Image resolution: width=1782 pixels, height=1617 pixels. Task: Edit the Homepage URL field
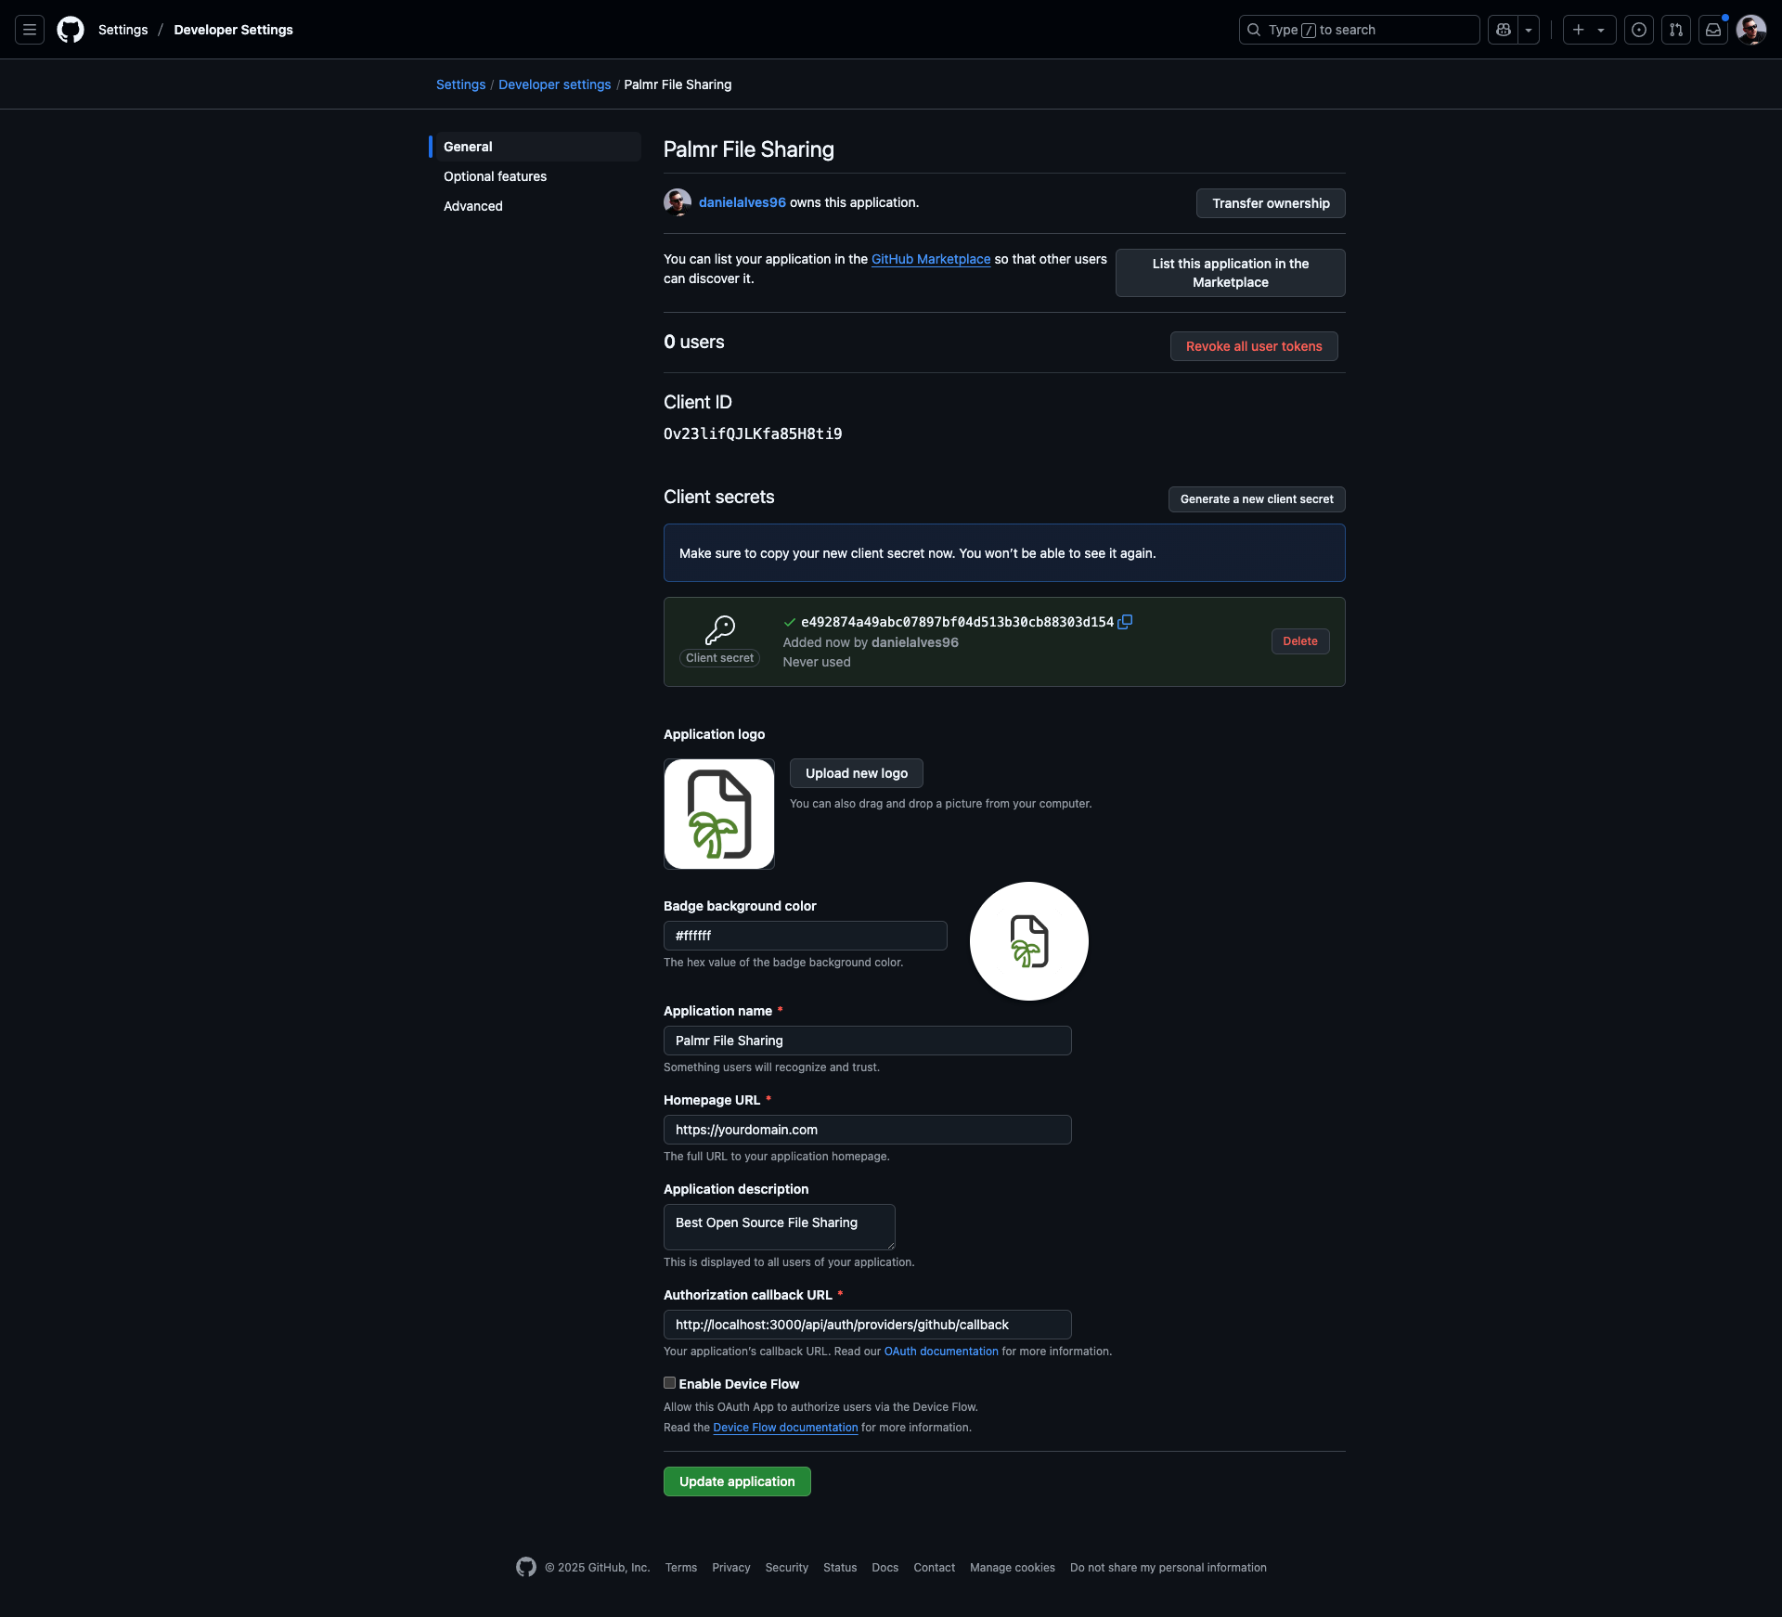click(867, 1130)
